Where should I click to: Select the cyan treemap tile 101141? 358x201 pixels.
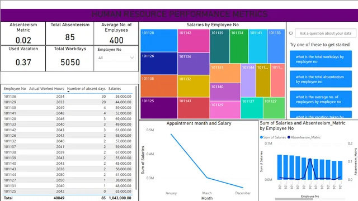pyautogui.click(x=258, y=46)
